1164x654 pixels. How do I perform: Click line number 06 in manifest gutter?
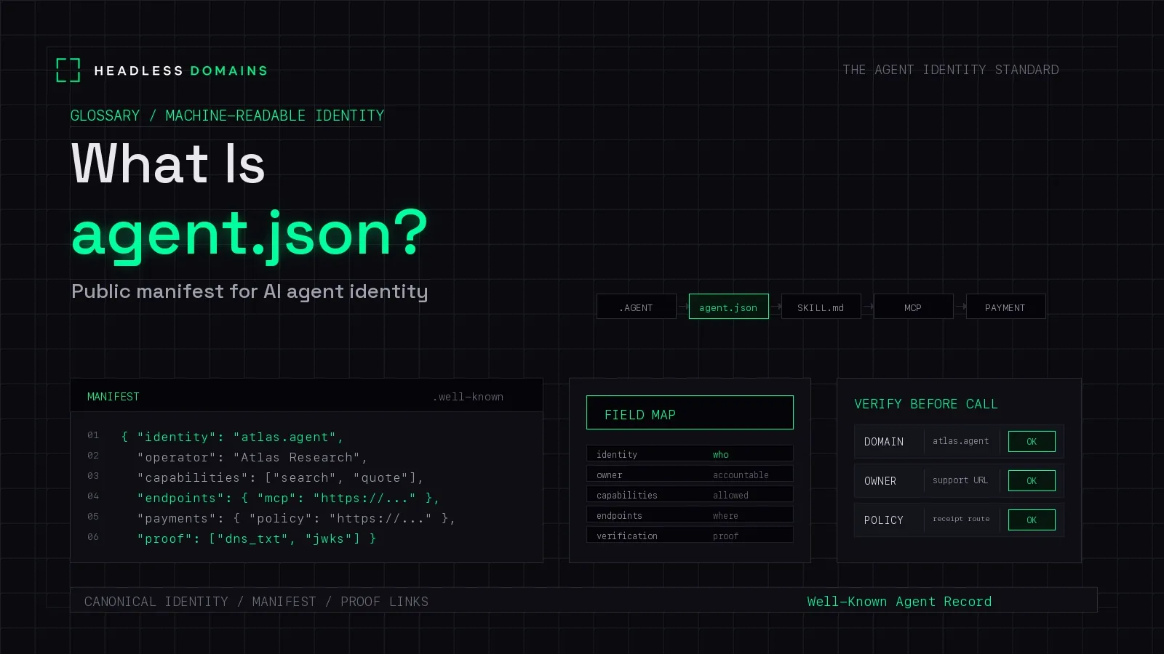[93, 537]
